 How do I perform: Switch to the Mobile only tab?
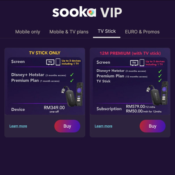coord(28,32)
